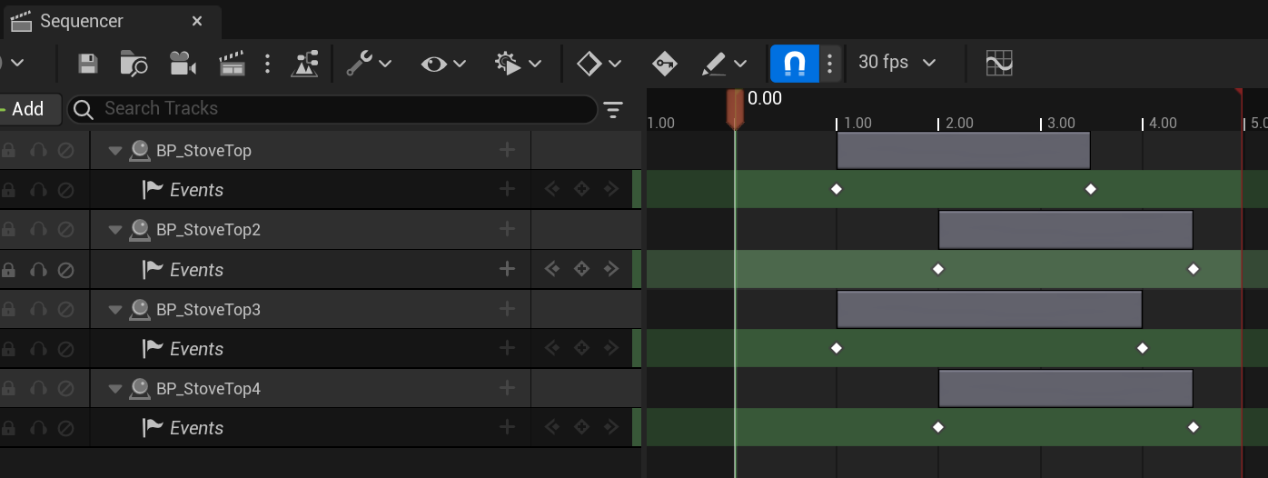The image size is (1268, 478).
Task: Open the eye view options dropdown
Action: (443, 64)
